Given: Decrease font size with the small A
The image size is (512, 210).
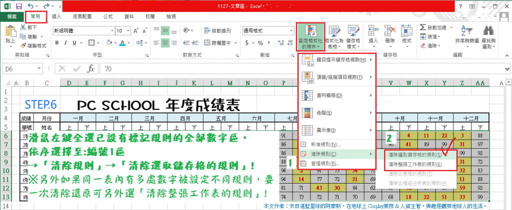Looking at the screenshot, I should coord(144,31).
